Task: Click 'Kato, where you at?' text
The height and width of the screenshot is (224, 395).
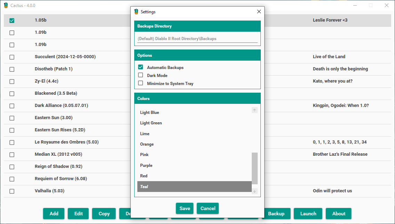Action: click(332, 81)
